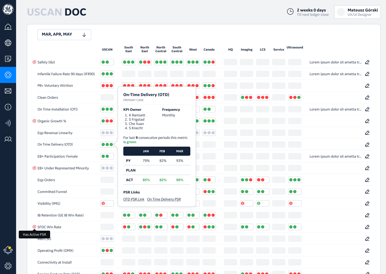
Task: Click the info circle sidebar icon
Action: coord(8,107)
